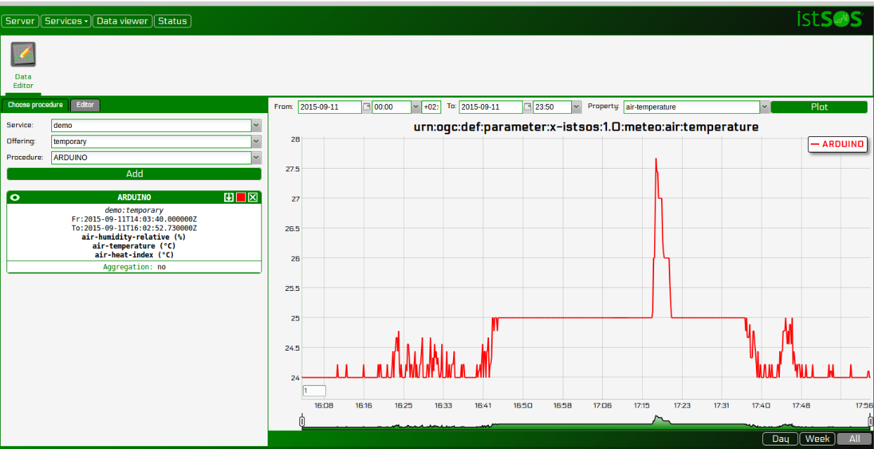Click the demo:temporary text
Screen dimensions: 874x449
[134, 210]
